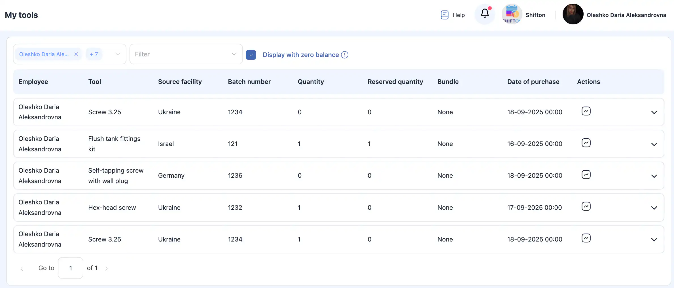Expand the Flush tank fittings kit row
This screenshot has width=674, height=288.
654,144
